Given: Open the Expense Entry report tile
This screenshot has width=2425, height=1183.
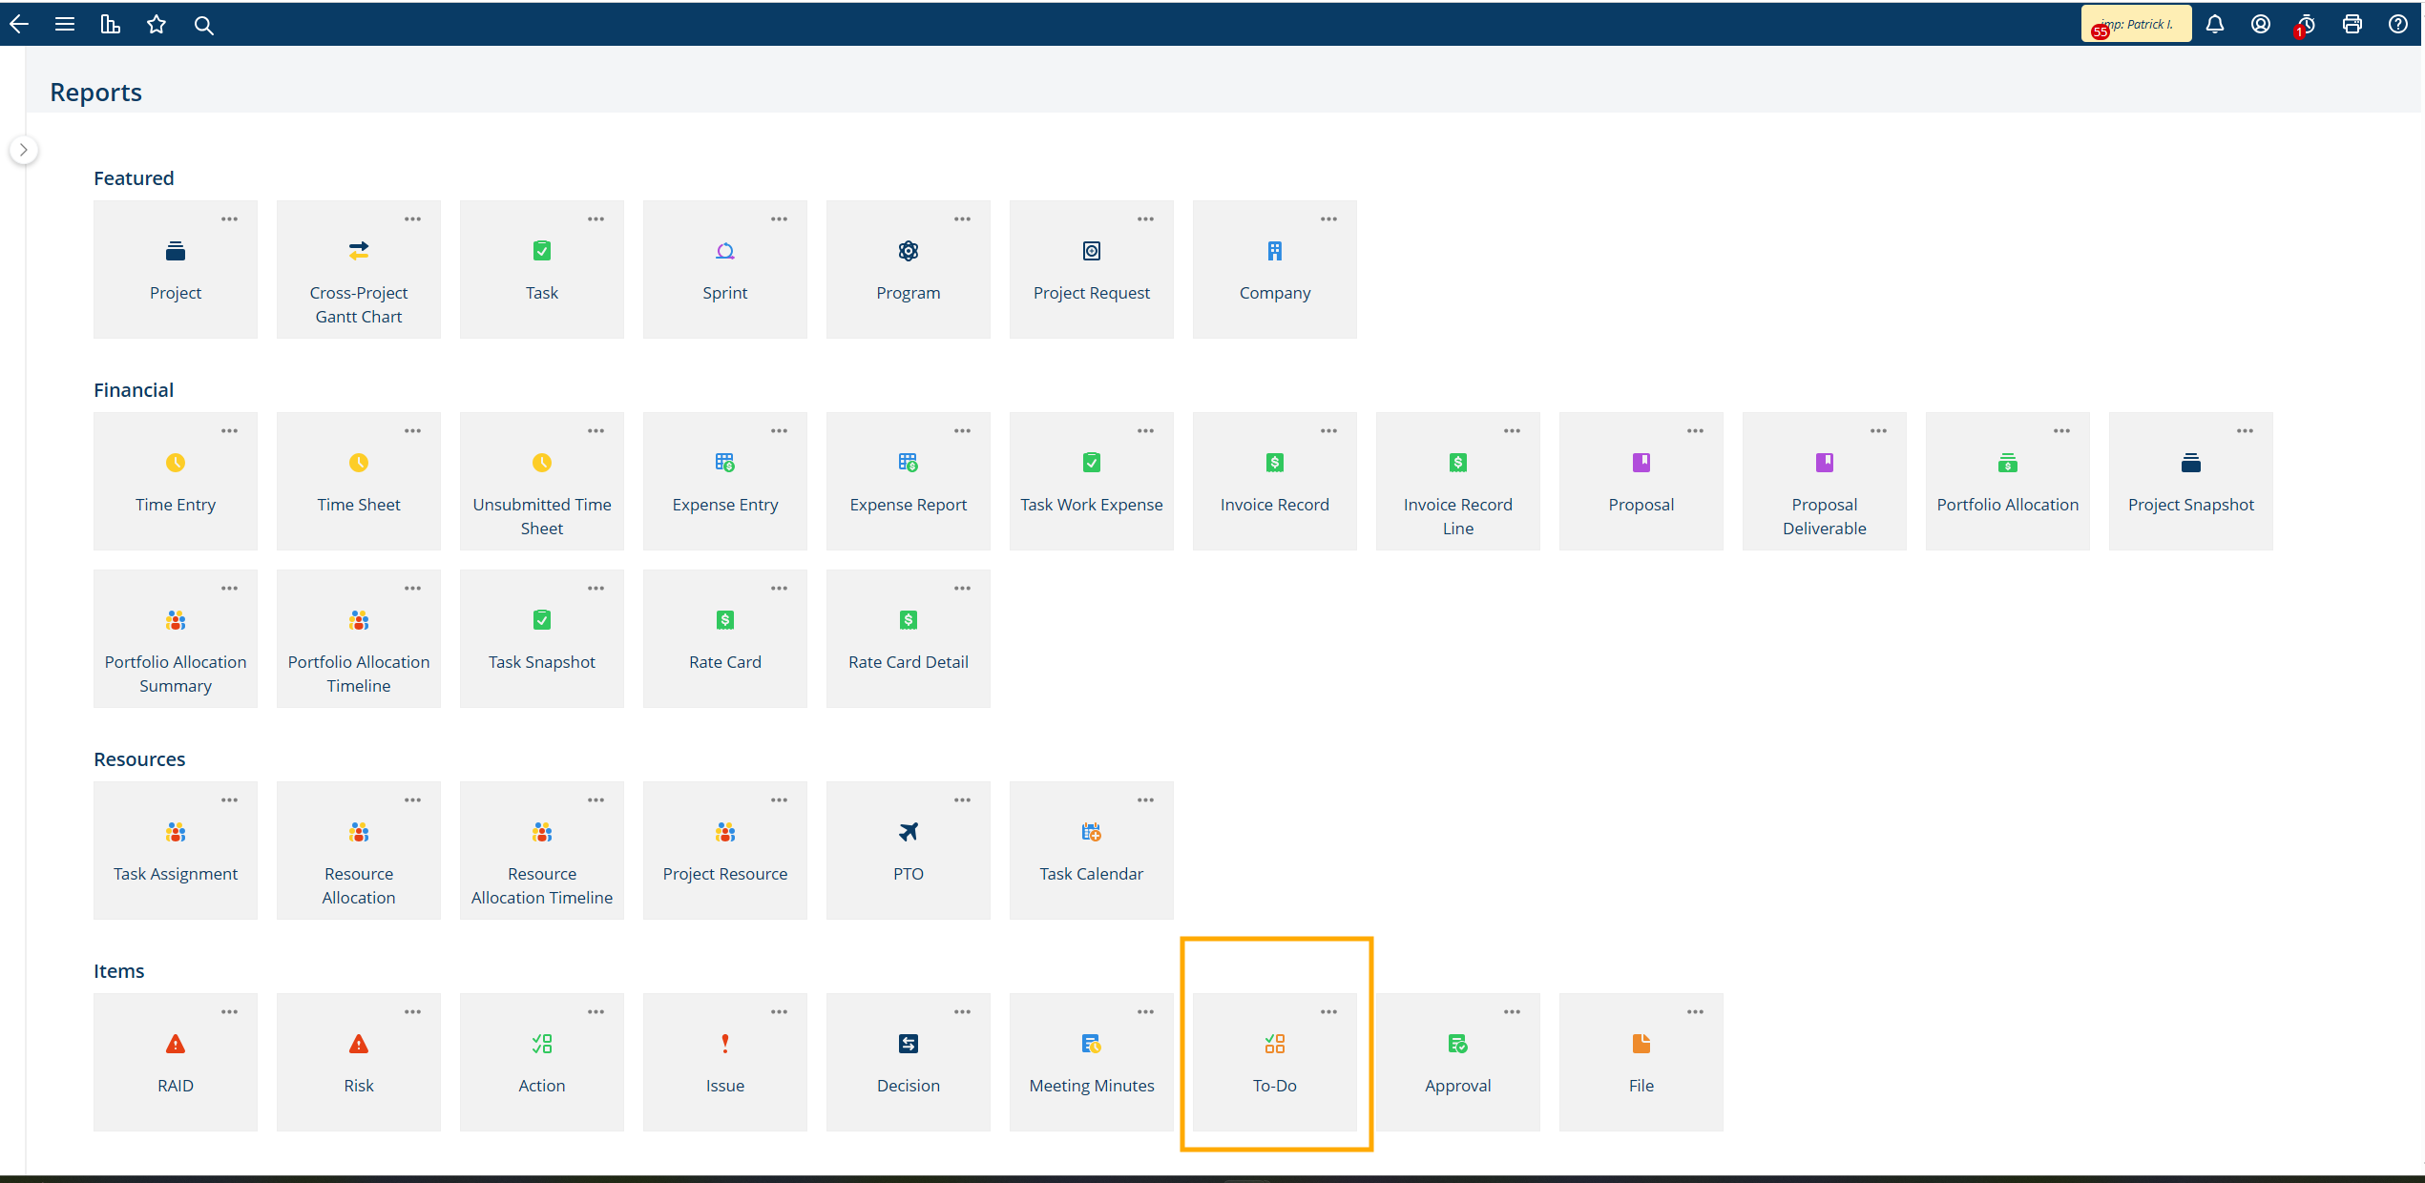Looking at the screenshot, I should 725,481.
